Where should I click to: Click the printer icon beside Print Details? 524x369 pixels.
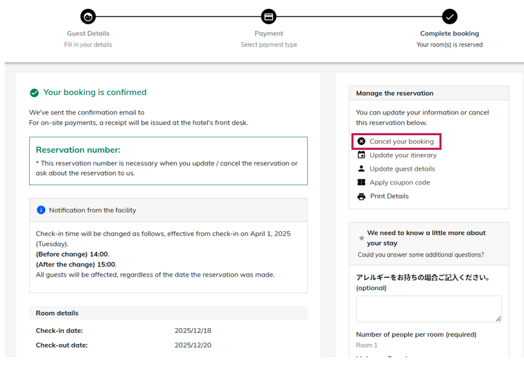[x=361, y=196]
